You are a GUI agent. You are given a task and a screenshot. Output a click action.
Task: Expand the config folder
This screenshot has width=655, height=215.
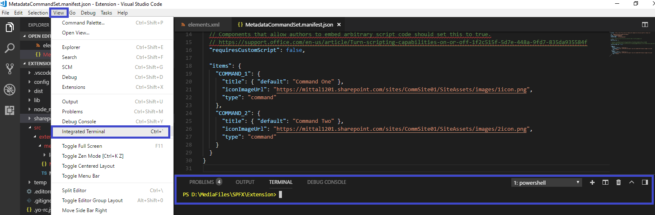pyautogui.click(x=29, y=82)
